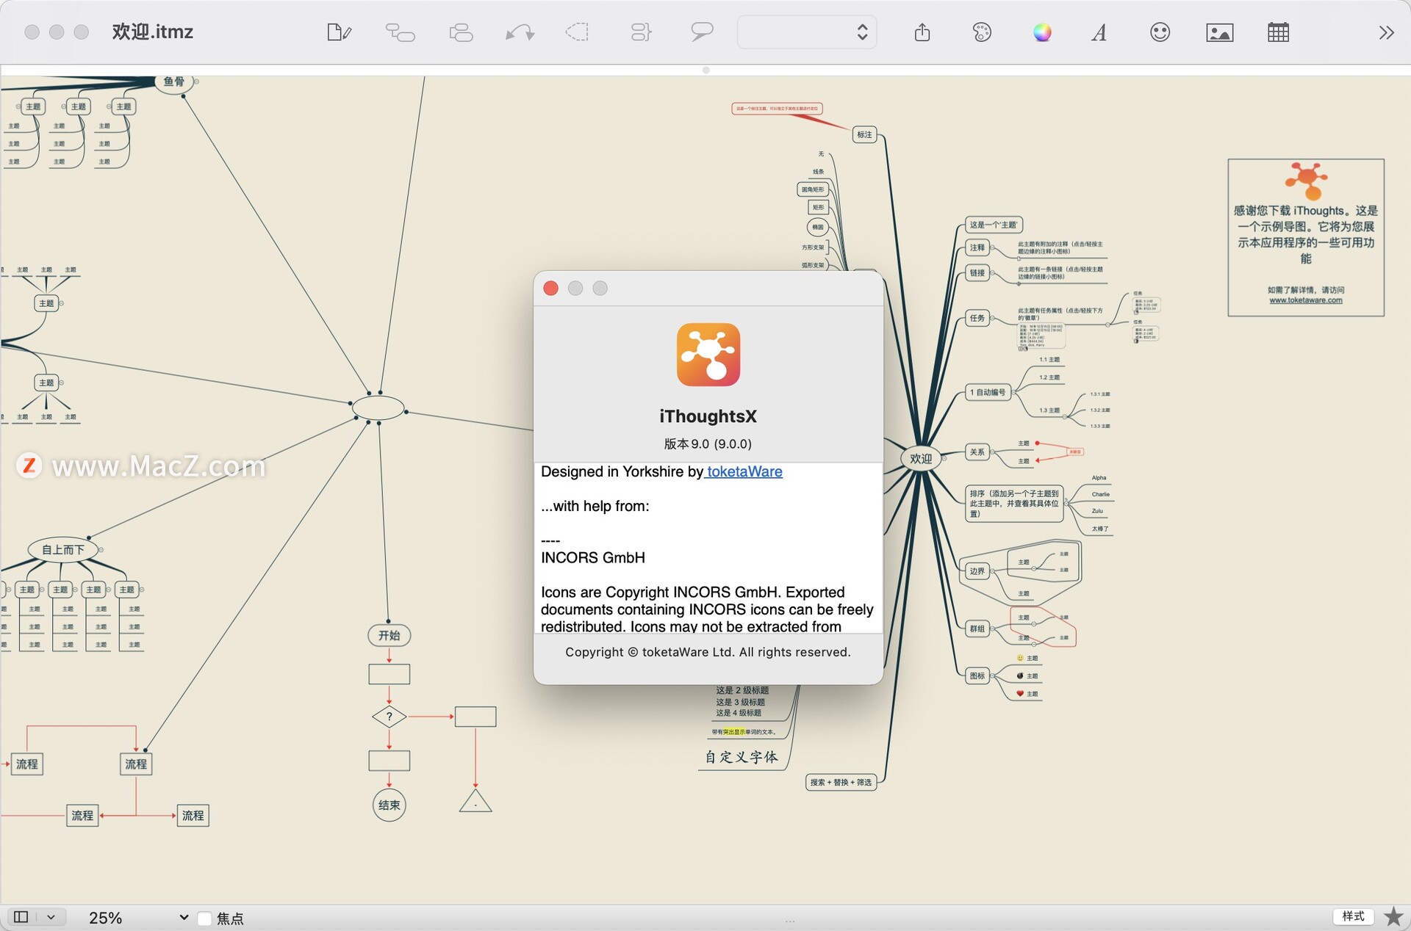Screen dimensions: 1411x931
Task: Select the 圆角矩形 shape topic
Action: tap(812, 189)
